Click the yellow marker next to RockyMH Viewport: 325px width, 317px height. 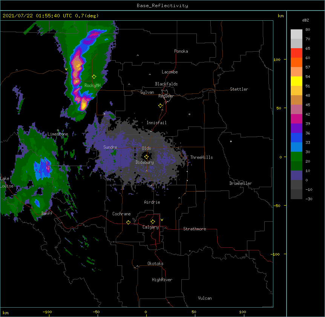tap(94, 77)
